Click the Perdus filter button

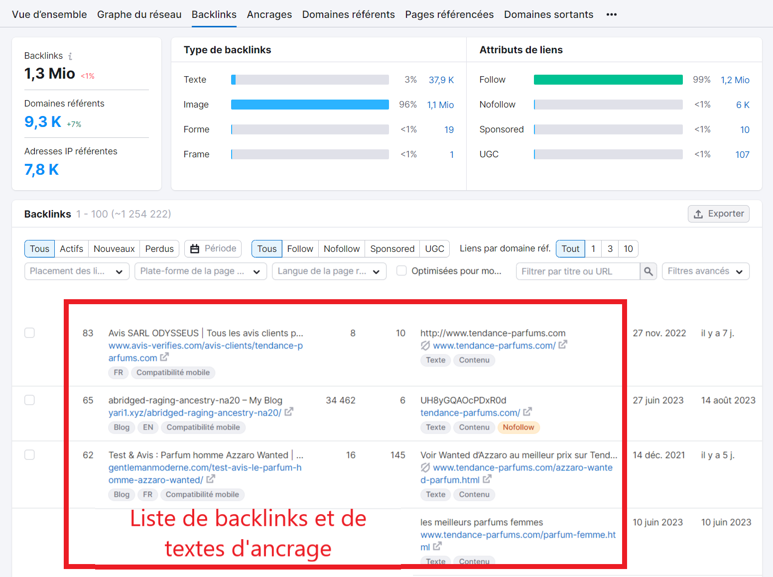tap(159, 248)
